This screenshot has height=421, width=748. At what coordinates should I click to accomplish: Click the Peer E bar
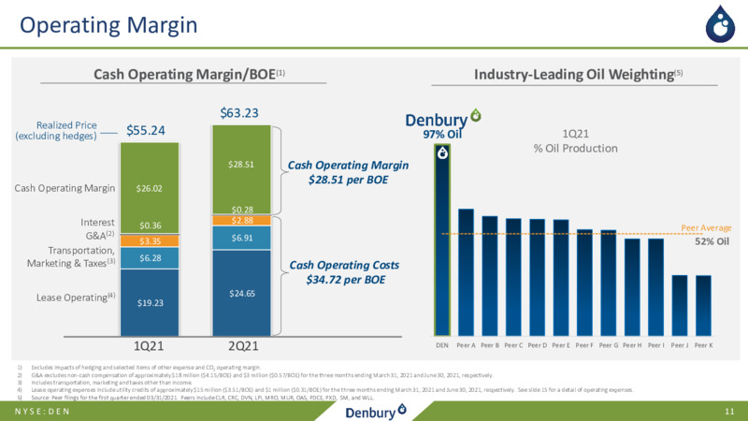point(561,278)
